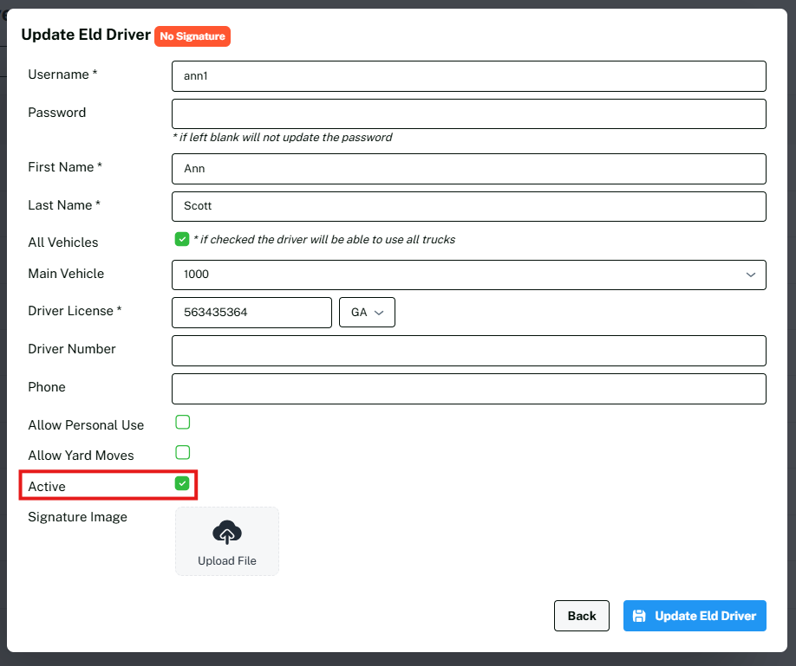Click the Upload File text label
Viewport: 796px width, 666px height.
click(227, 560)
